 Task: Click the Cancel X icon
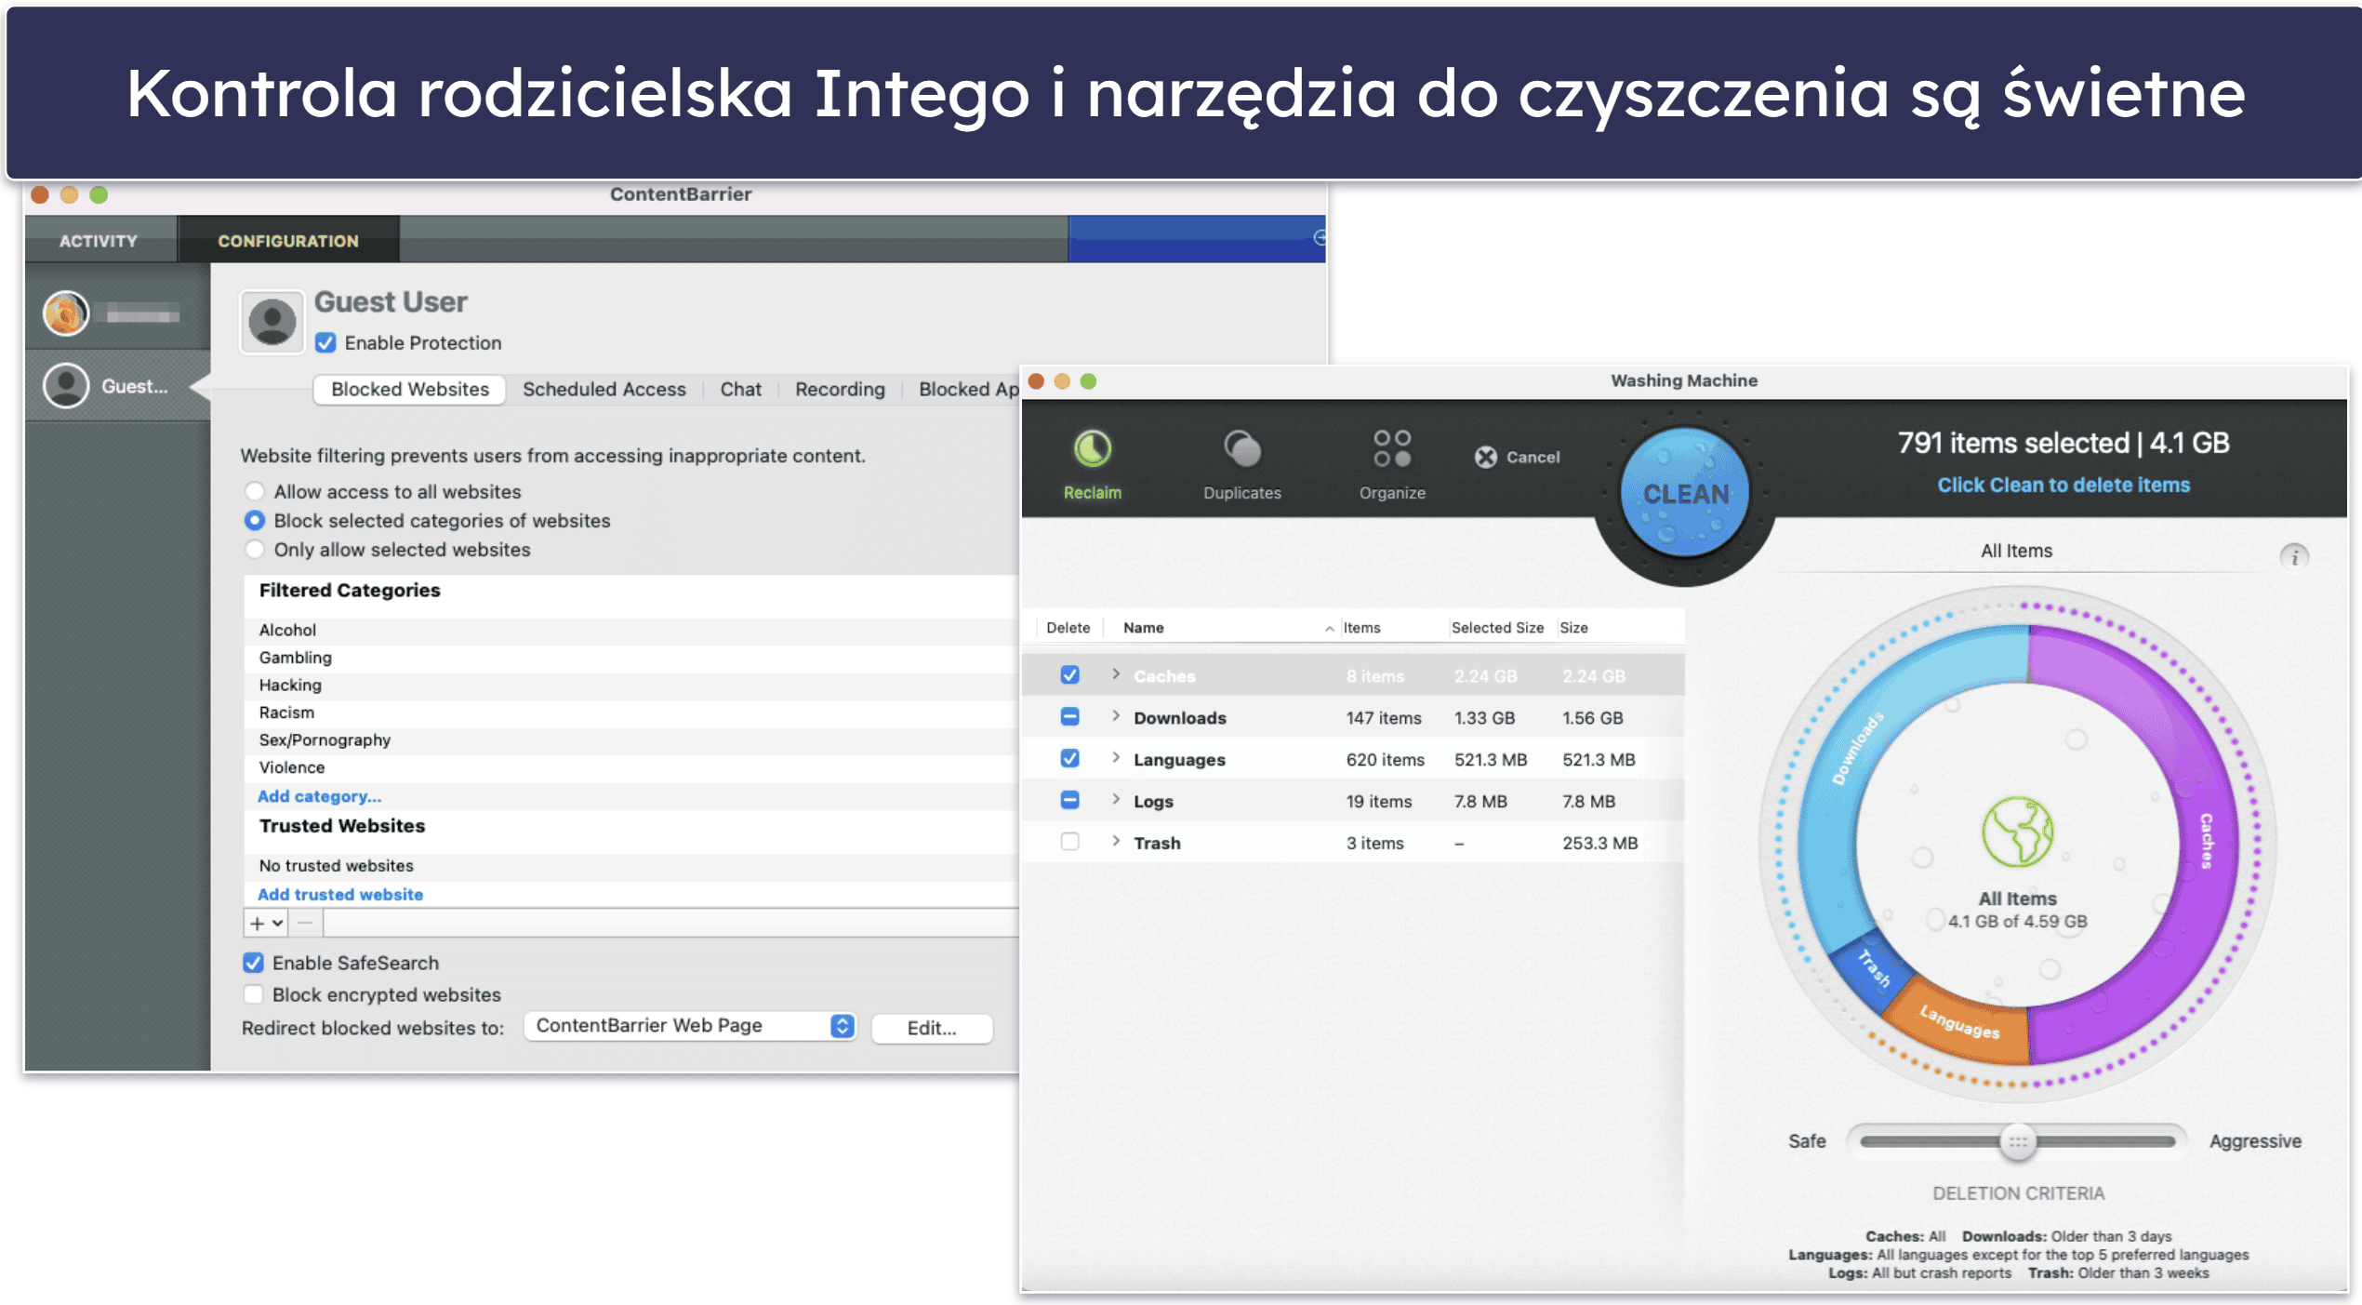click(1485, 457)
